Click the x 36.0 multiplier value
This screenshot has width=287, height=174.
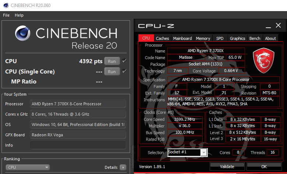coord(185,126)
